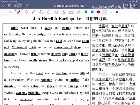Tap the Wi-Fi status icon
The image size is (140, 105).
pyautogui.click(x=130, y=1)
